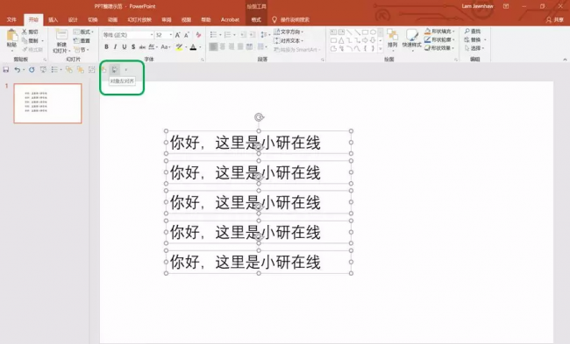Switch to the Design (设计) tab
Image resolution: width=570 pixels, height=344 pixels.
(x=73, y=19)
